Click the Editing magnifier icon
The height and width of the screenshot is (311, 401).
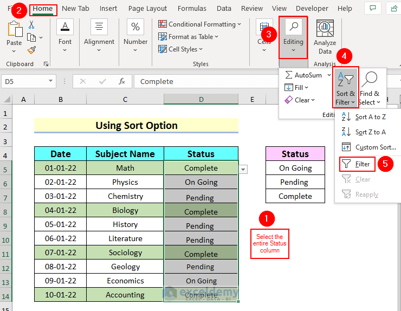point(294,27)
